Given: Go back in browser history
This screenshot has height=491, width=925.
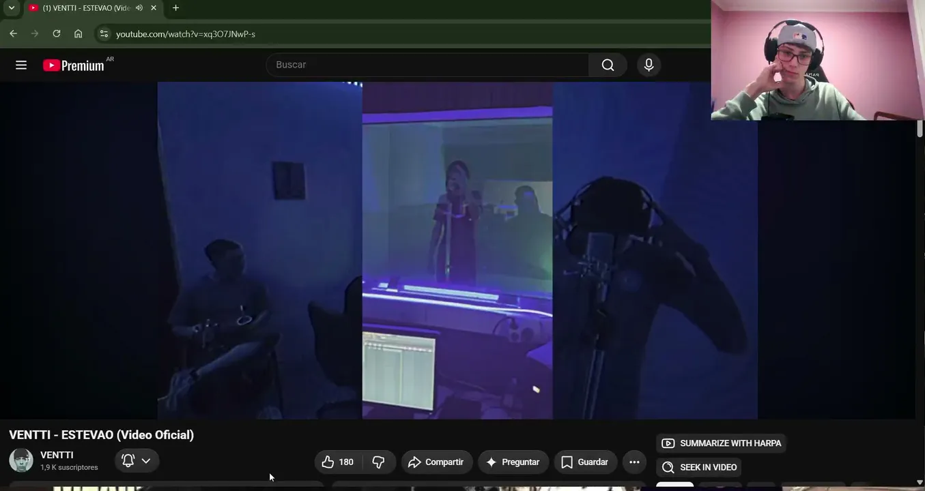Looking at the screenshot, I should (13, 33).
